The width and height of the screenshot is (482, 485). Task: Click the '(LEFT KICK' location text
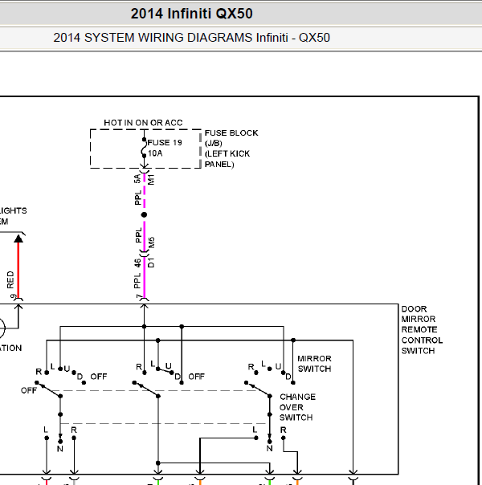[227, 153]
